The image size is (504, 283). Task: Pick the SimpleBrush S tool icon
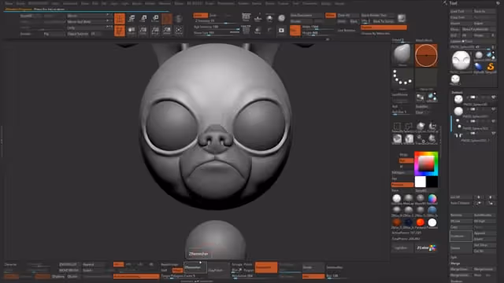pyautogui.click(x=490, y=67)
